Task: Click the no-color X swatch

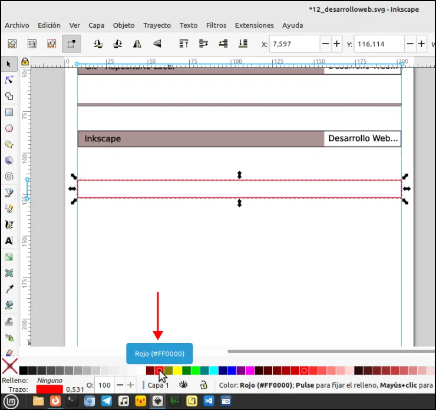Action: point(10,366)
